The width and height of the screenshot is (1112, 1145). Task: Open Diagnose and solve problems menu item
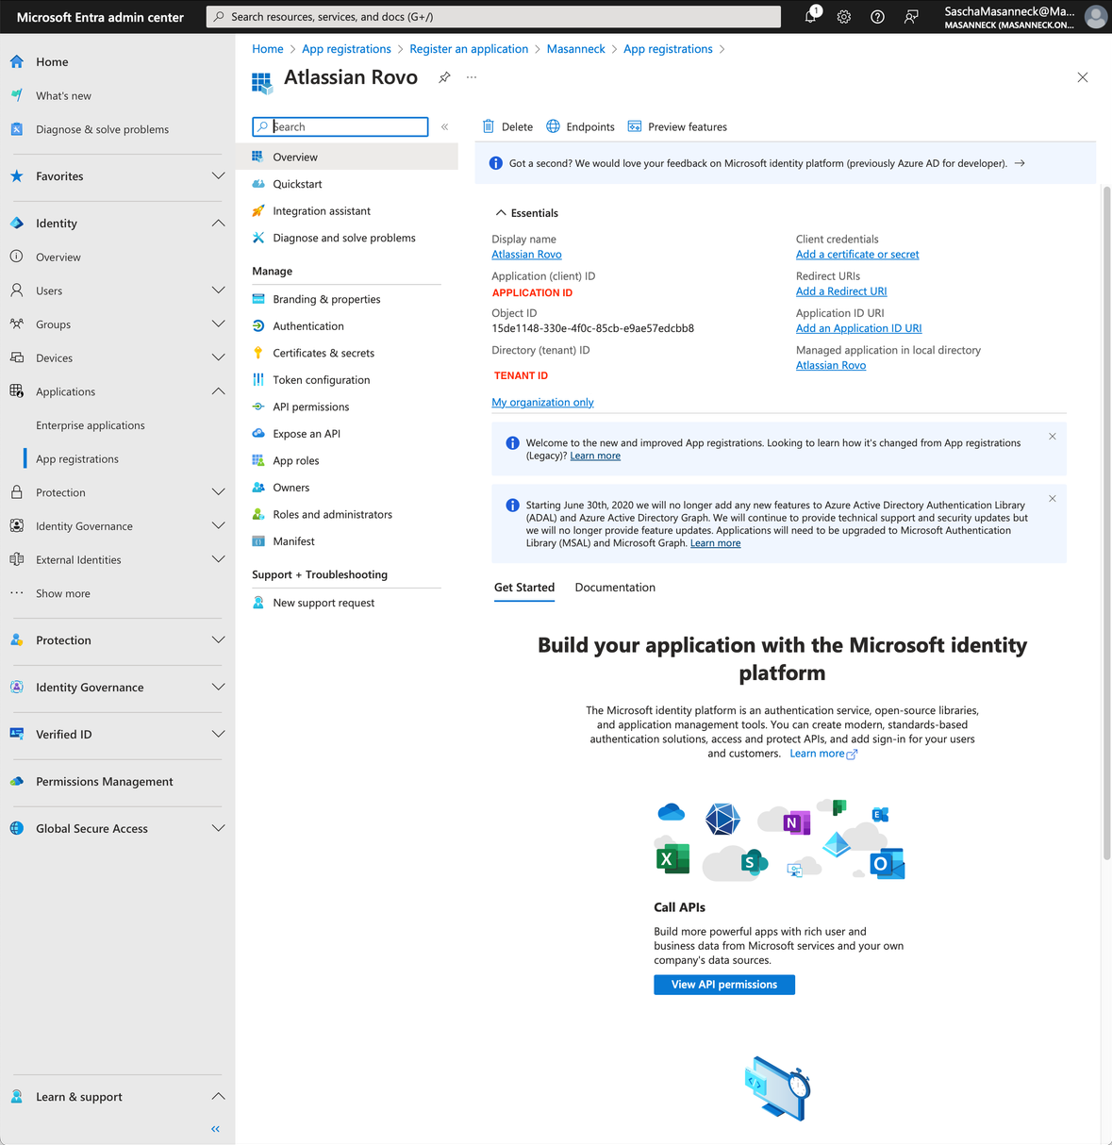point(346,238)
